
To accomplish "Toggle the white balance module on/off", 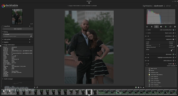I will click(x=145, y=61).
